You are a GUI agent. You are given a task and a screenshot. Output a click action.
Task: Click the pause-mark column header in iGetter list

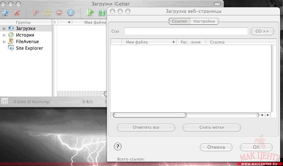pyautogui.click(x=55, y=22)
